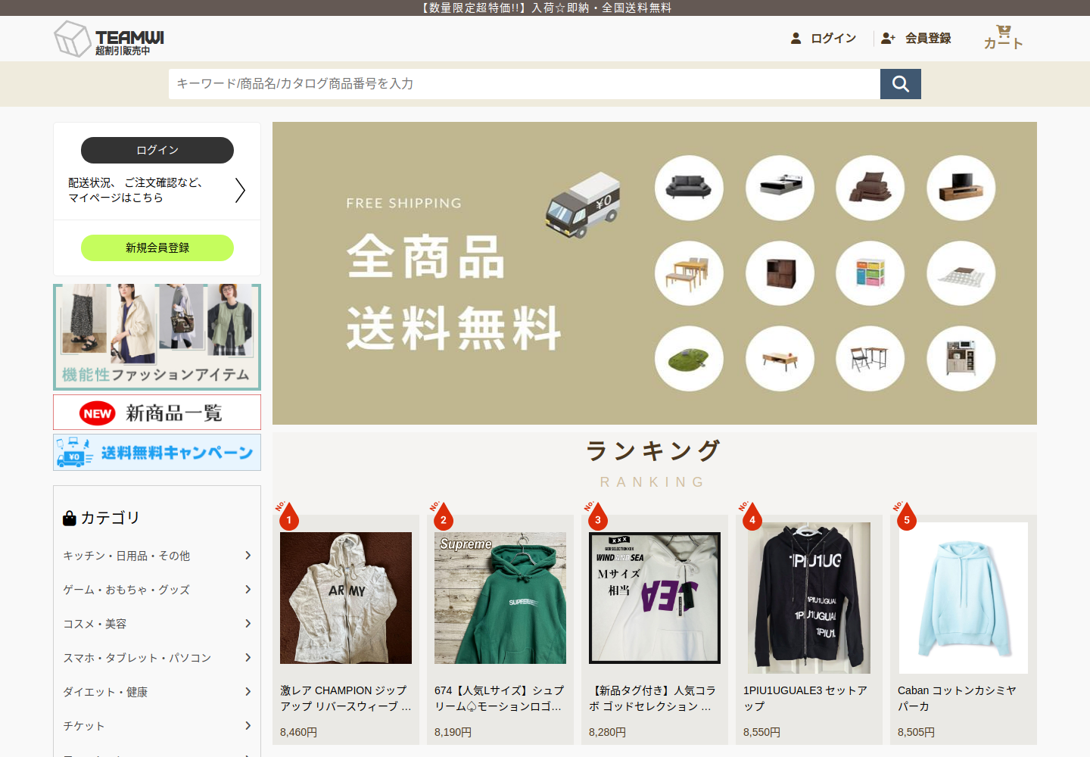Screen dimensions: 1090x757
Task: Click the kotatsu rug circle icon
Action: [x=961, y=273]
